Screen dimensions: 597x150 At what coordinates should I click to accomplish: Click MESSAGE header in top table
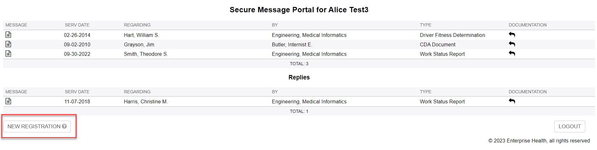pos(16,25)
